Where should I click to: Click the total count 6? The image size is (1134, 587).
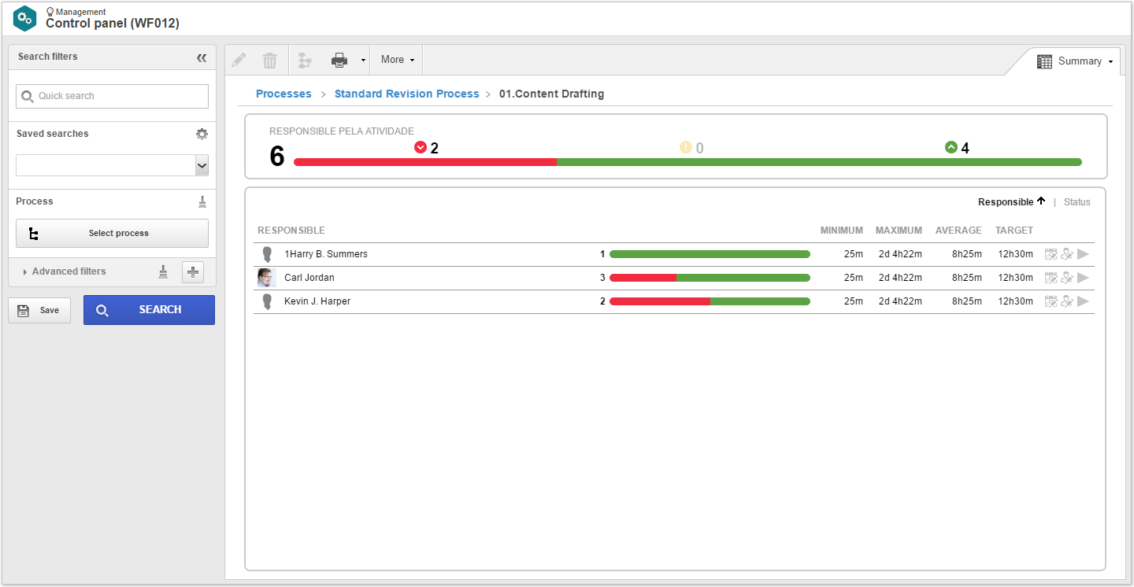[x=277, y=156]
